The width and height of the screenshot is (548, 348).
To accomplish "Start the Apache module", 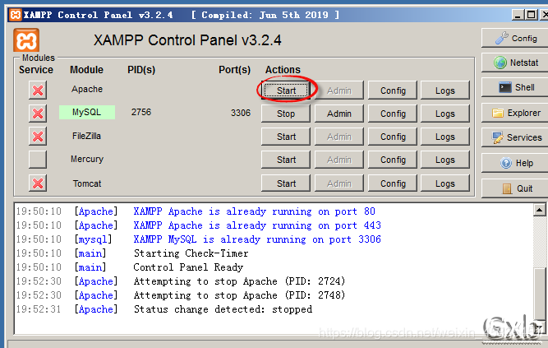I will [286, 90].
